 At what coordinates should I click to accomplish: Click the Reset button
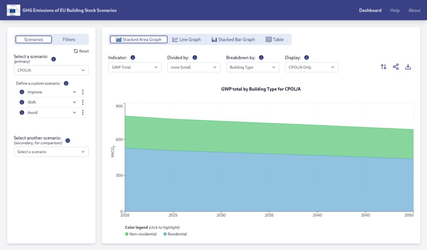coord(81,51)
